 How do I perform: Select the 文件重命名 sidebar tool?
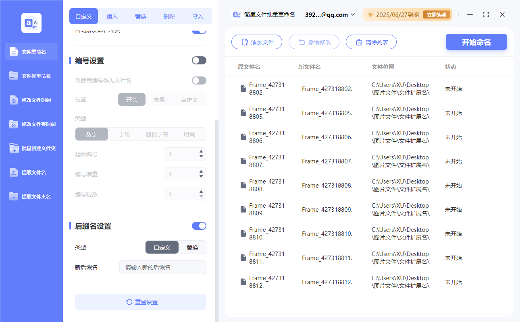point(31,52)
